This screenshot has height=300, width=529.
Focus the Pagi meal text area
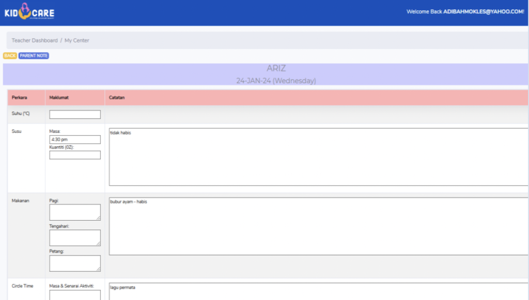(75, 212)
